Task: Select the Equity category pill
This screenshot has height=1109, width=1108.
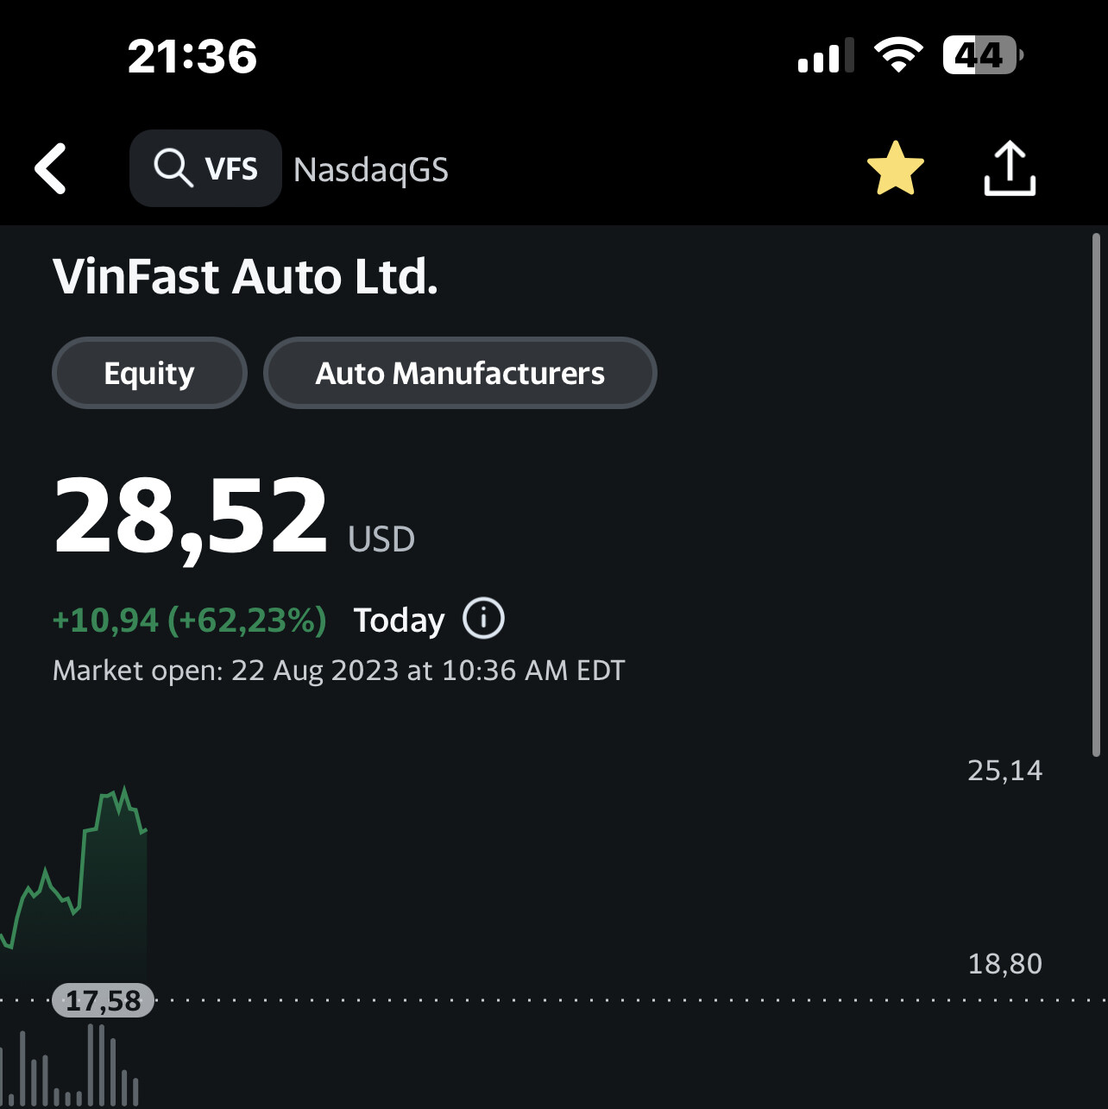Action: click(149, 373)
